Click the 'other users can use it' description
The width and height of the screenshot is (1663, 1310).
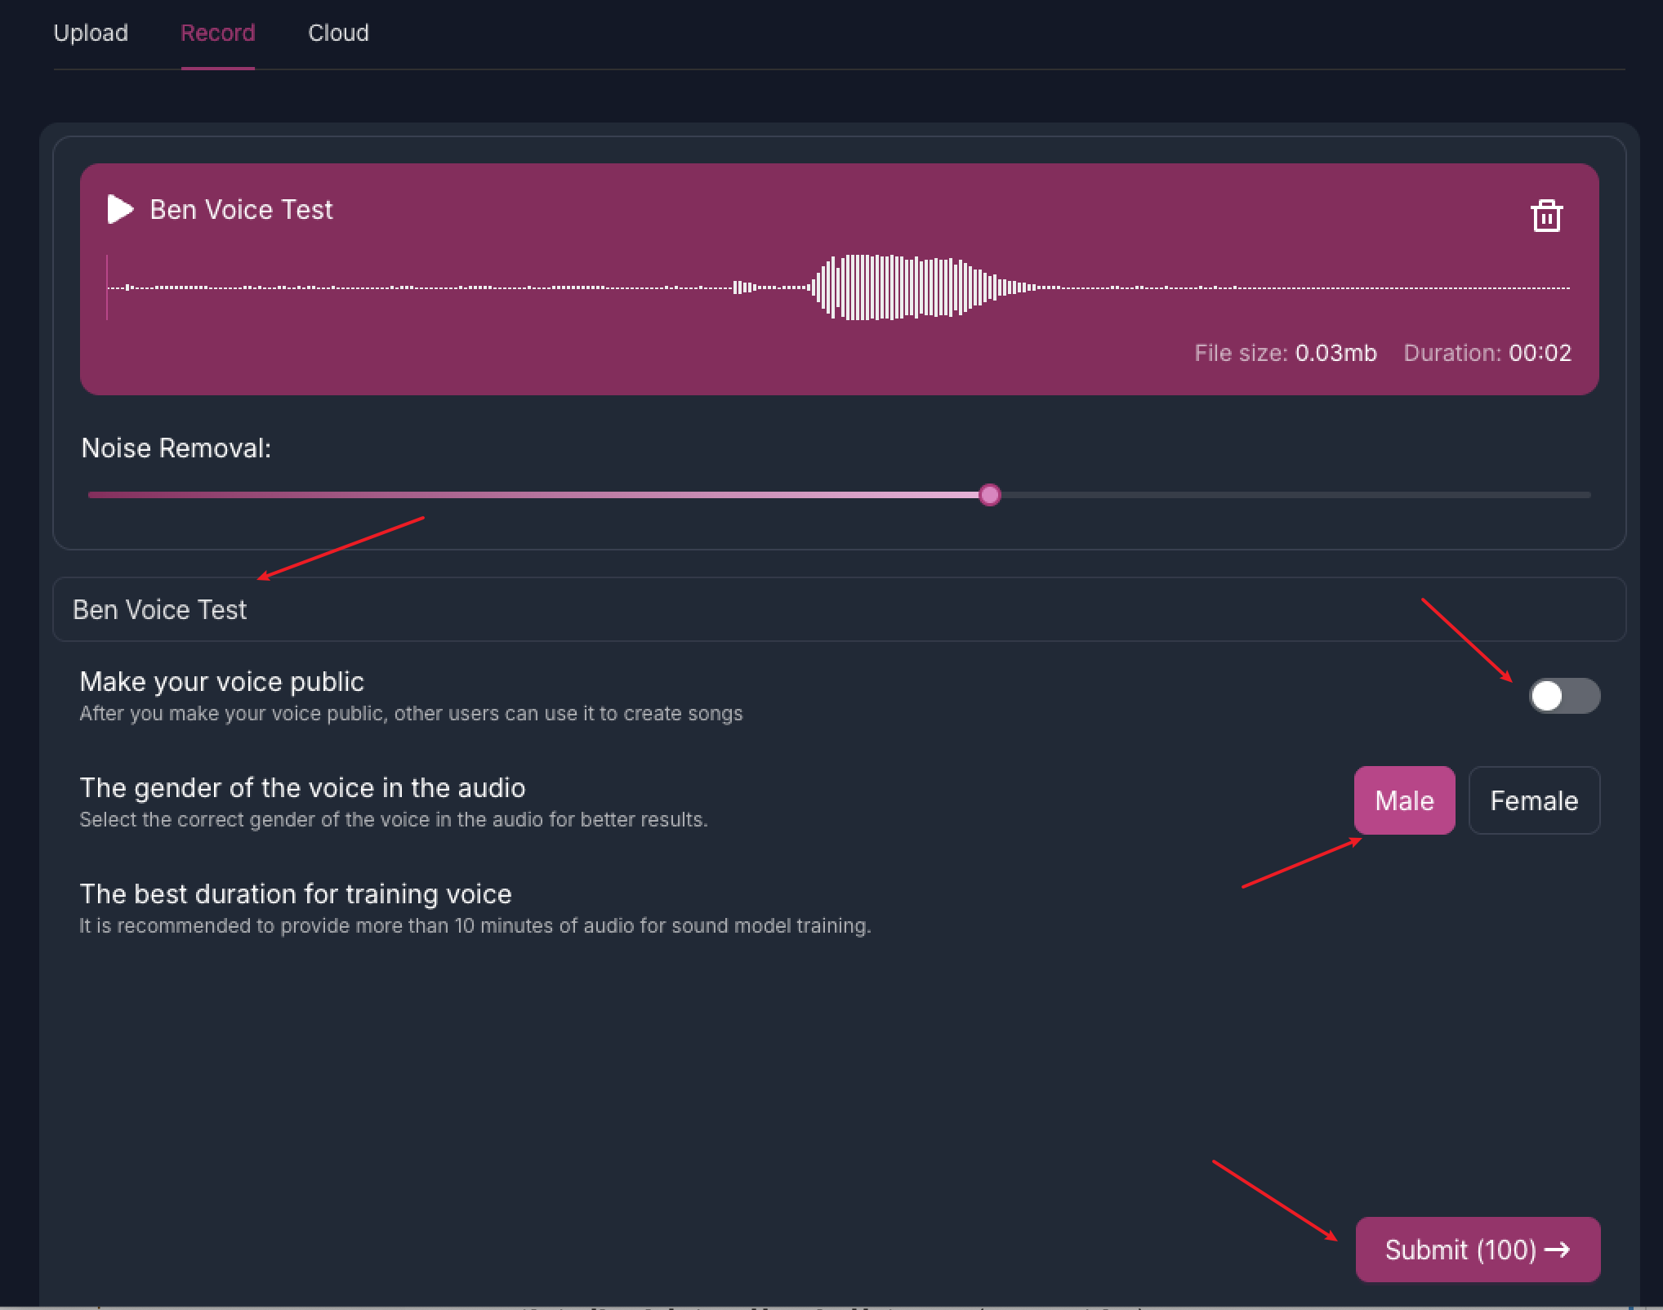411,713
